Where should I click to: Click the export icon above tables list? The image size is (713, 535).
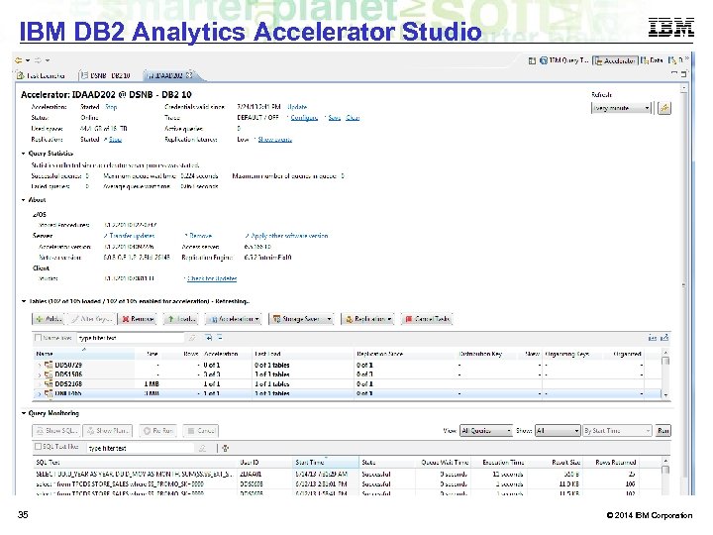tap(664, 338)
